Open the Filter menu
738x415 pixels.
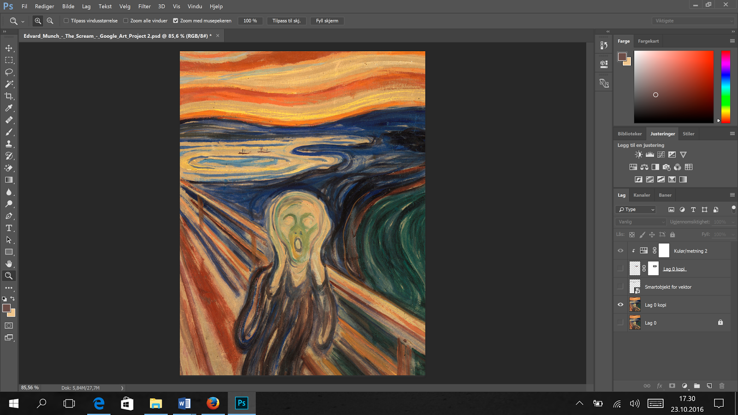[x=144, y=6]
